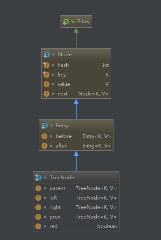Click the boolean type of red
The image size is (161, 240).
coord(107,226)
